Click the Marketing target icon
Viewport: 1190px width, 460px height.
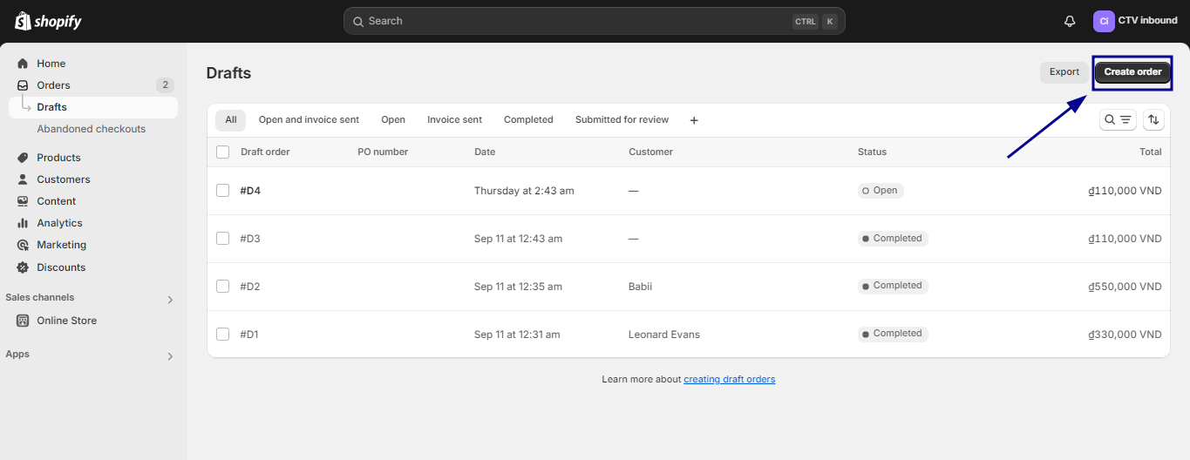[x=23, y=245]
